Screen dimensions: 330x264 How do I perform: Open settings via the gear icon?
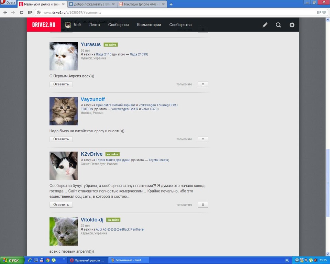[x=292, y=25]
